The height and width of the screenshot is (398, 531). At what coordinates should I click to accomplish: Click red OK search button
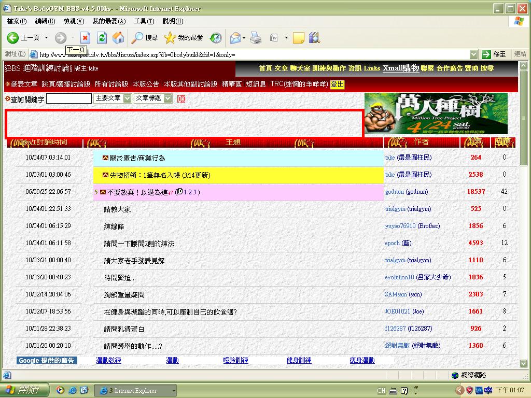181,99
